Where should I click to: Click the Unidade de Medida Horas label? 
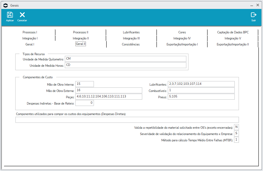(x=47, y=66)
